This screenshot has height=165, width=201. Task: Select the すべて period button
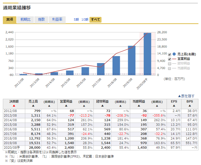tap(95, 19)
